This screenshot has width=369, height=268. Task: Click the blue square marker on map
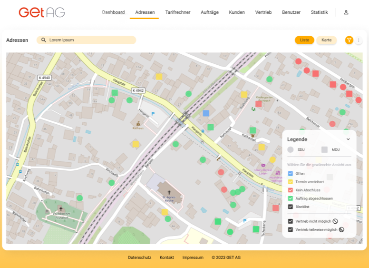click(206, 113)
